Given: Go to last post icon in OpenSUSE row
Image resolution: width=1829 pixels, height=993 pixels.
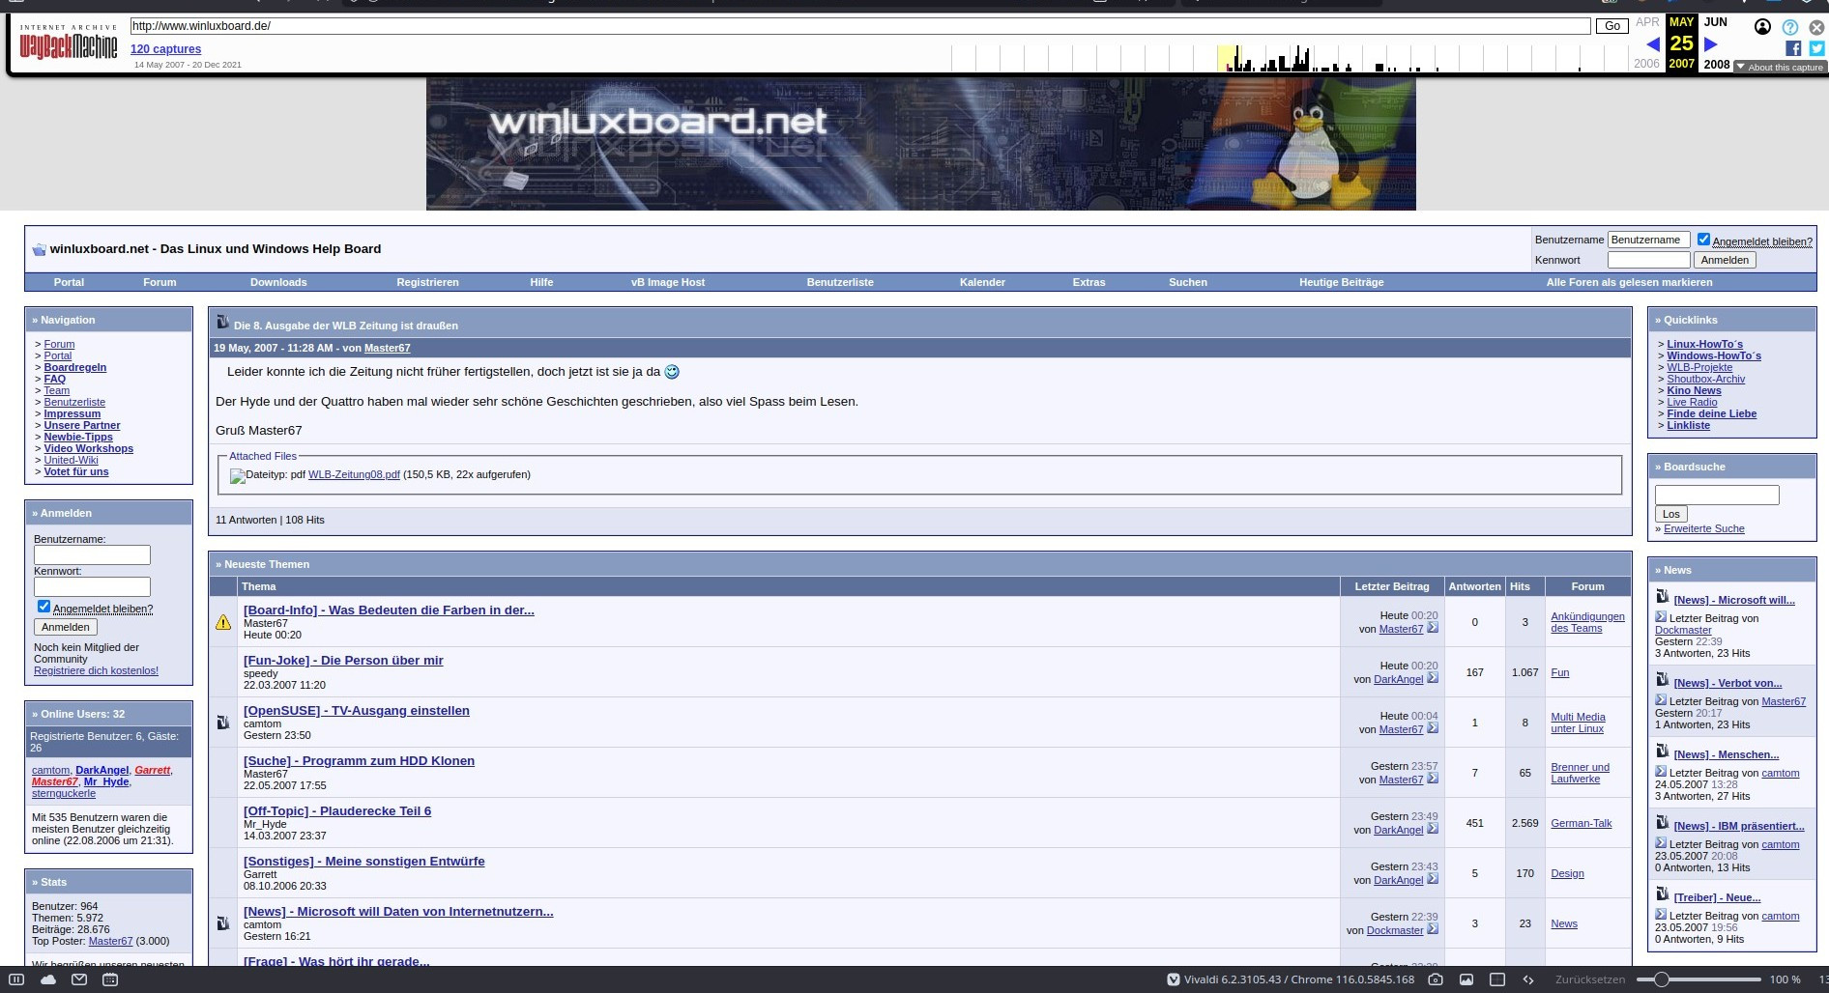Looking at the screenshot, I should [1433, 728].
